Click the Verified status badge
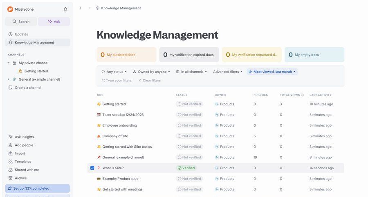 coord(186,168)
